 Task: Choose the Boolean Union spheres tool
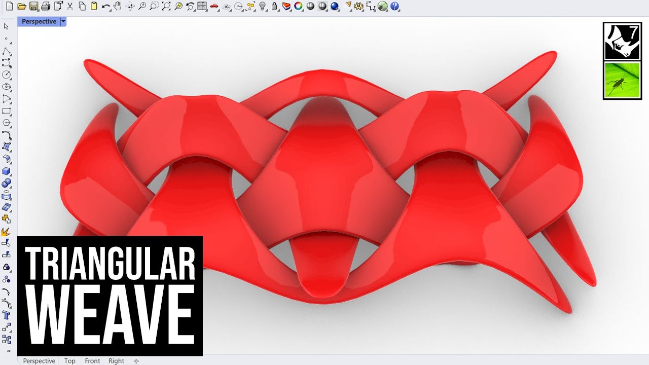click(7, 183)
